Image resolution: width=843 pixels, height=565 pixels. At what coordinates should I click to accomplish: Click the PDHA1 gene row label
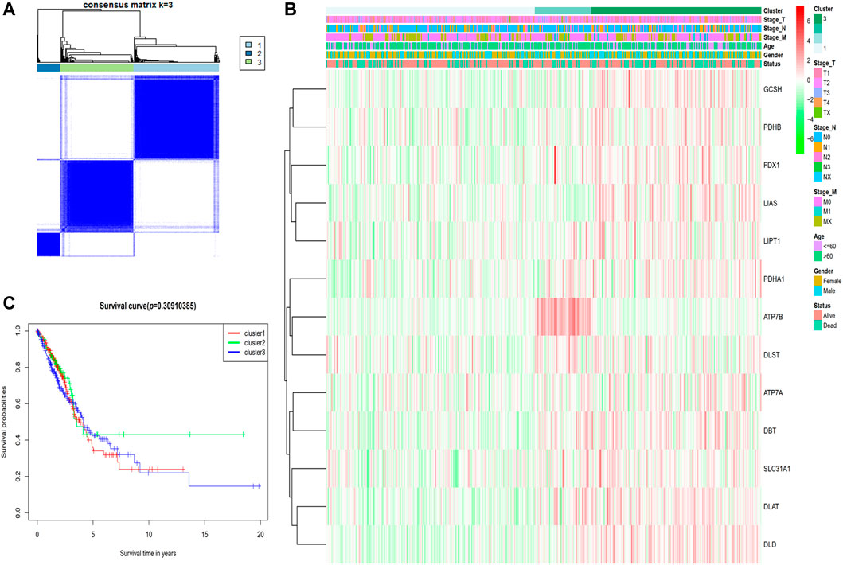point(774,279)
